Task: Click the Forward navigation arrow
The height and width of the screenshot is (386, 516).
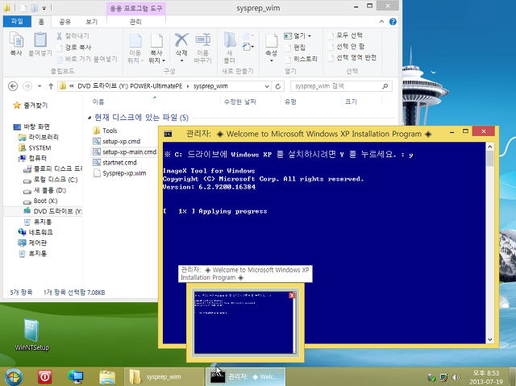Action: click(x=27, y=86)
